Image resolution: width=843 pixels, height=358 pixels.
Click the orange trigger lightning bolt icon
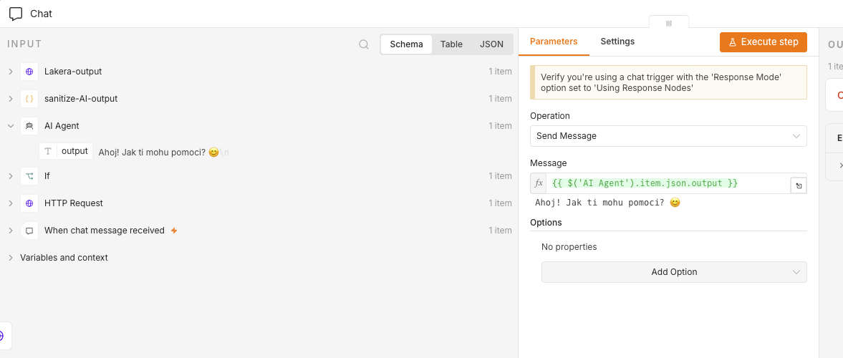pos(173,231)
